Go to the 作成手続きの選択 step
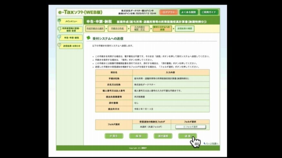Image resolution: width=282 pixels, height=158 pixels. 95,29
